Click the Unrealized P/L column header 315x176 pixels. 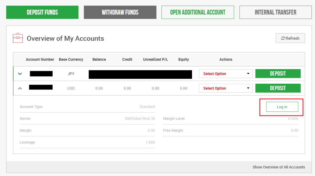(x=155, y=59)
